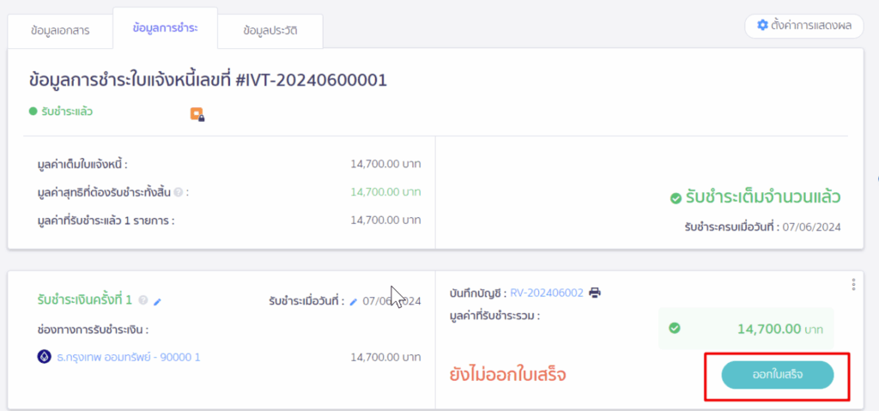Open the ข้อมูลประวัติ tab
The height and width of the screenshot is (411, 879).
(270, 31)
